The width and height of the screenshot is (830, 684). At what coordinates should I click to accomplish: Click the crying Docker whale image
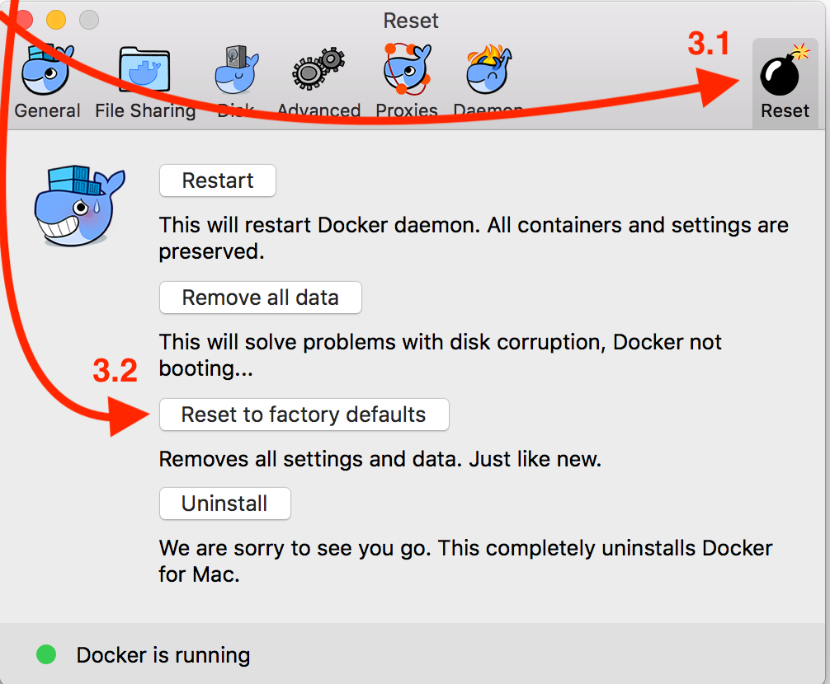(78, 206)
